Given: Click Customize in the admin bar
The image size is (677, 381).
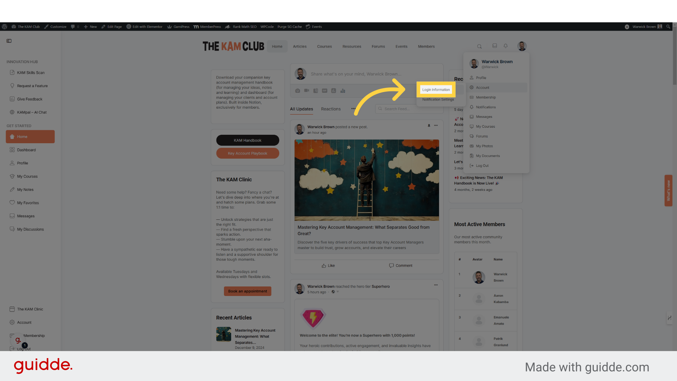Looking at the screenshot, I should 55,26.
